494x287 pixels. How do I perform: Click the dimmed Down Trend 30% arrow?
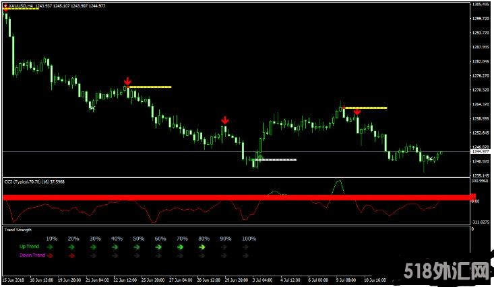coord(93,255)
